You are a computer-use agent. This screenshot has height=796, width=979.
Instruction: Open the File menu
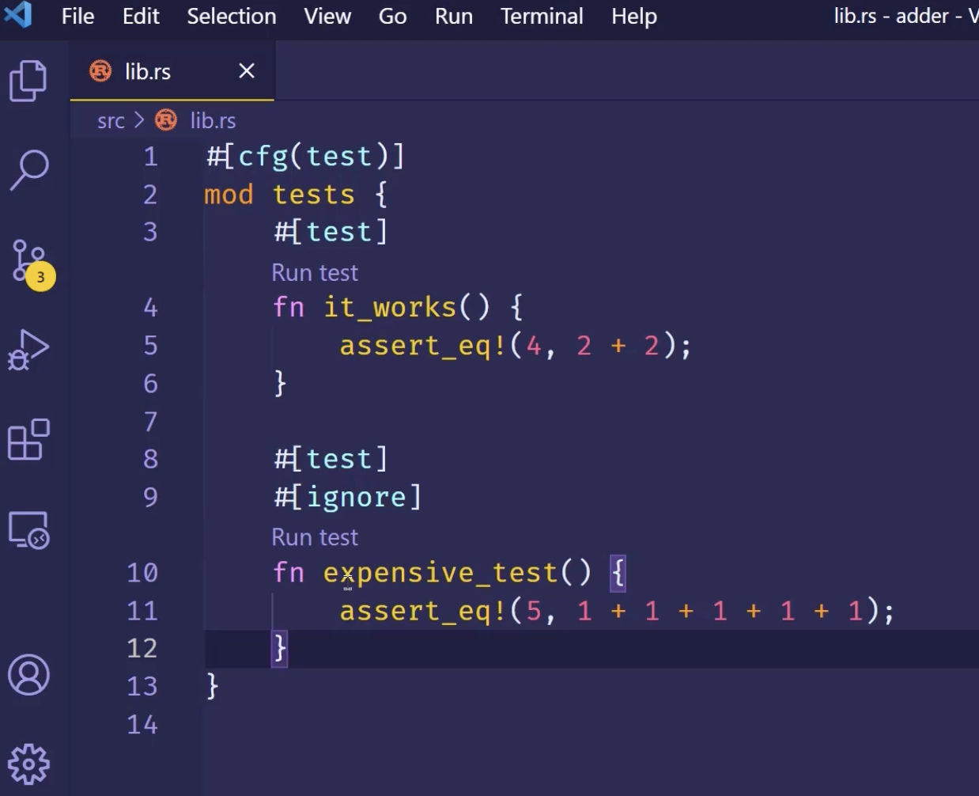point(77,17)
